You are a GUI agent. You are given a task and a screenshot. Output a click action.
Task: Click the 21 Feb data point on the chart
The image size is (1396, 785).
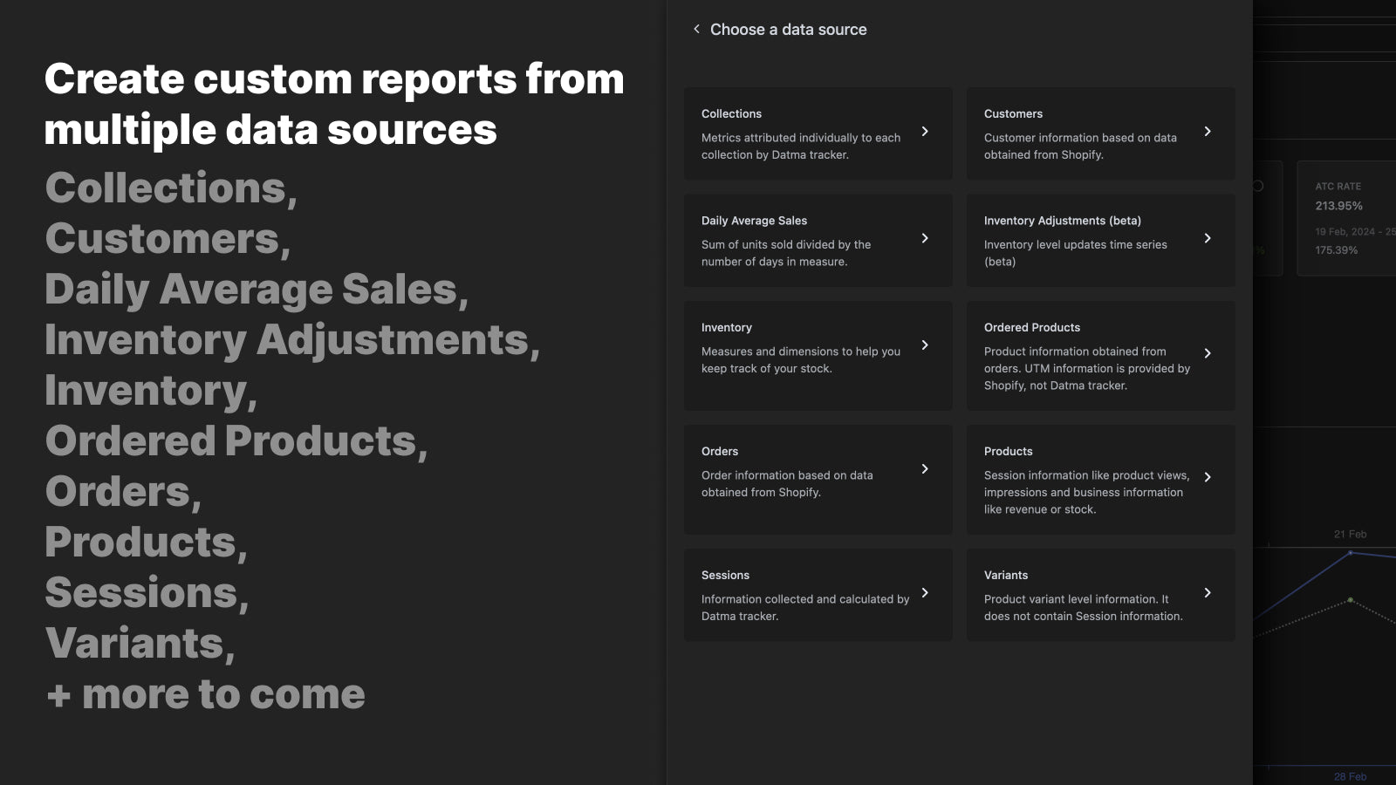pos(1349,551)
